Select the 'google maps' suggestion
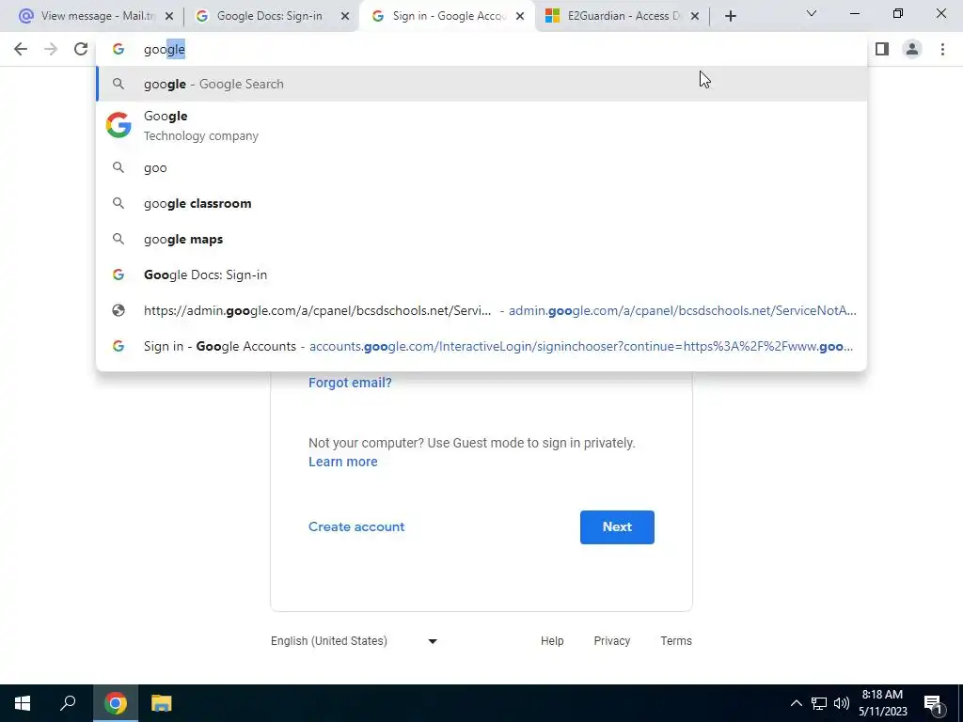Viewport: 963px width, 722px height. click(x=482, y=239)
